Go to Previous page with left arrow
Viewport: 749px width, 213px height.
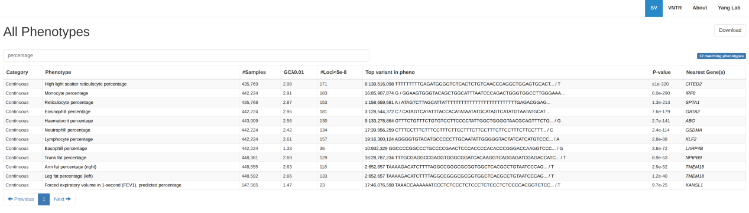pos(21,199)
